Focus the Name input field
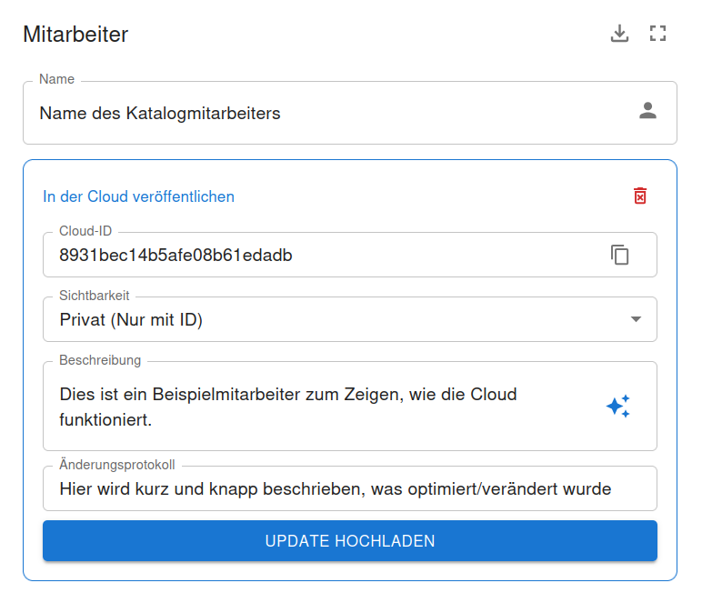The width and height of the screenshot is (702, 593). [350, 113]
